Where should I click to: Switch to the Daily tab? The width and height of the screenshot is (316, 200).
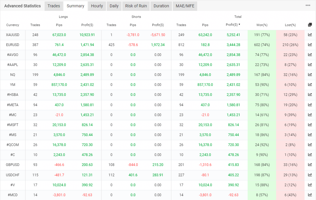pos(114,6)
